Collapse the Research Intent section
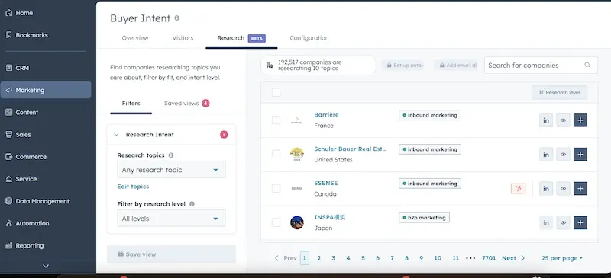611x278 pixels. coord(116,135)
